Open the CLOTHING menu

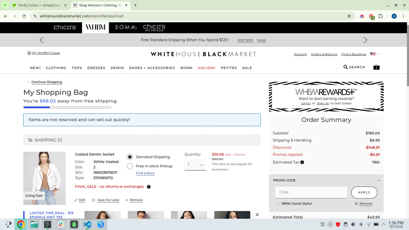56,68
